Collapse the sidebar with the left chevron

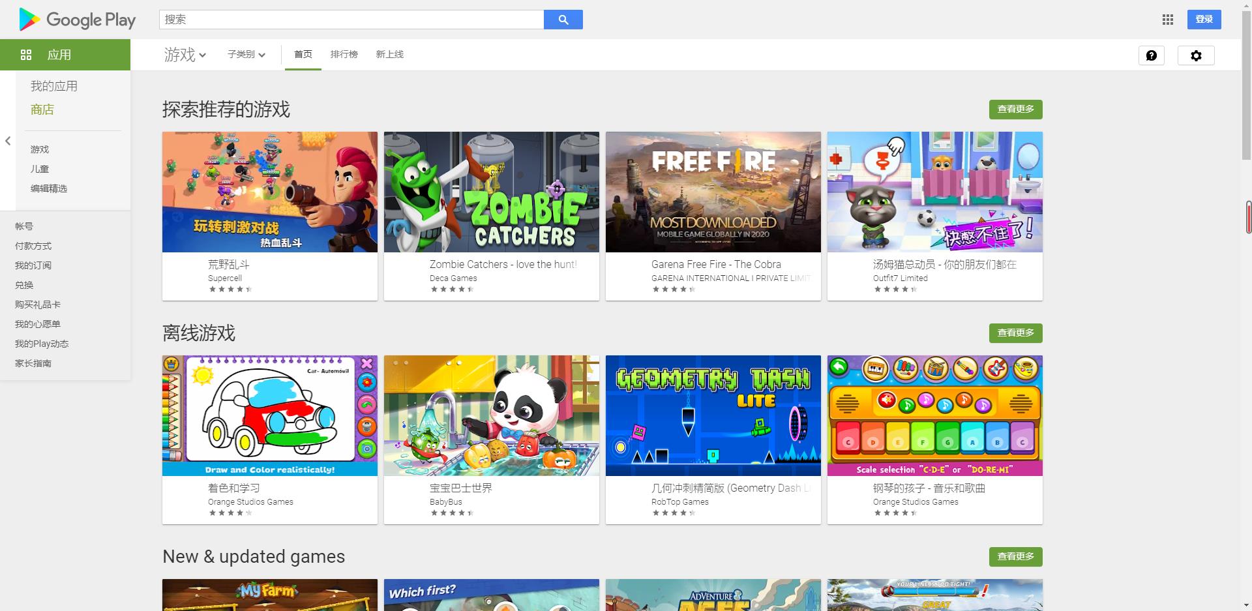pos(8,141)
